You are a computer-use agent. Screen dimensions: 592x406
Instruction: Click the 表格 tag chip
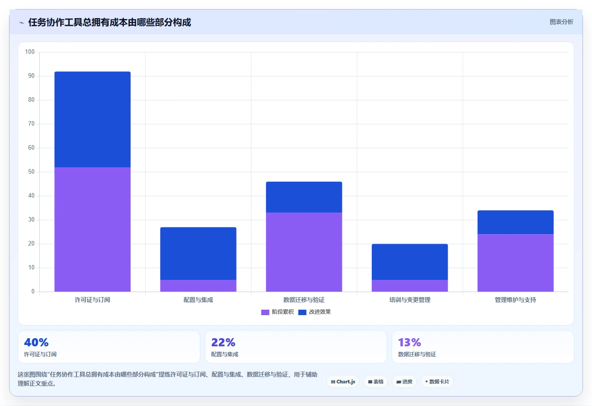376,382
